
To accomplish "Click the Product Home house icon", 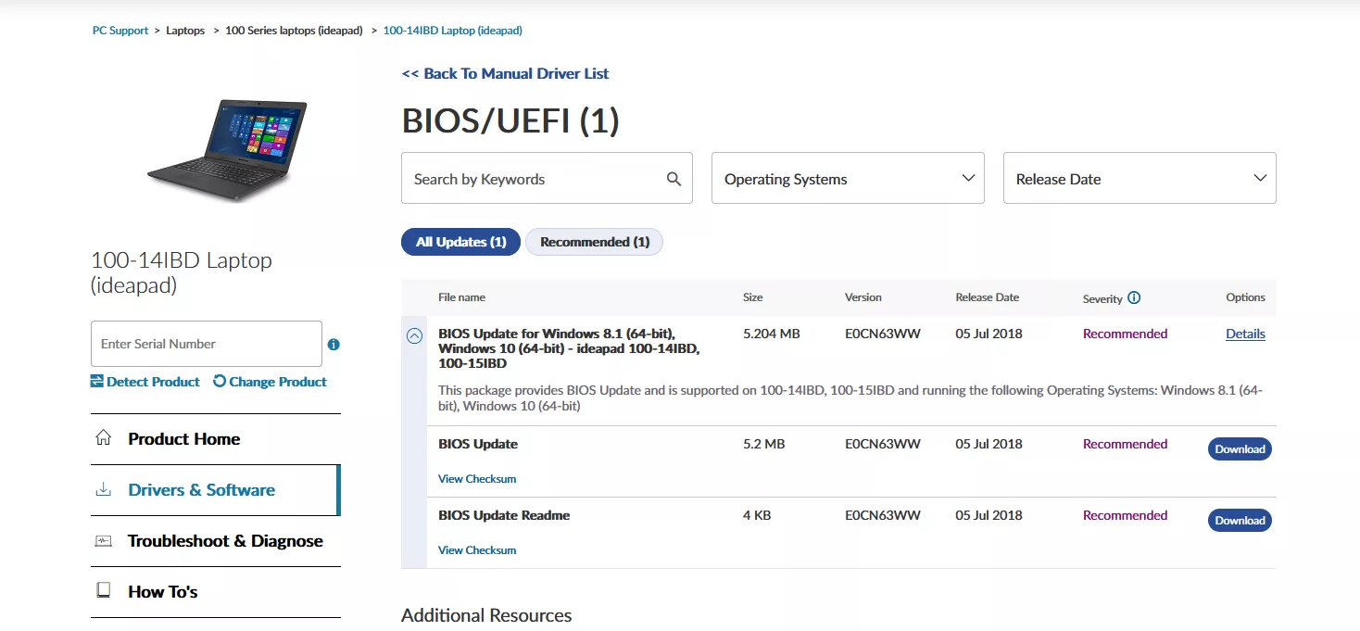I will pos(104,438).
